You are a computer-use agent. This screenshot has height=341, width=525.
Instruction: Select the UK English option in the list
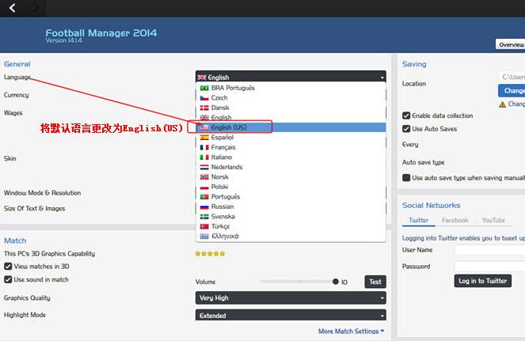pyautogui.click(x=291, y=117)
